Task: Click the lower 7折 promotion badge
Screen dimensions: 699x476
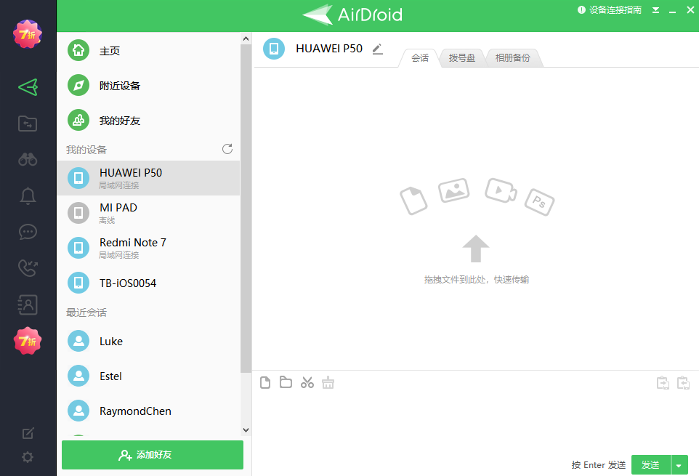Action: (x=28, y=341)
